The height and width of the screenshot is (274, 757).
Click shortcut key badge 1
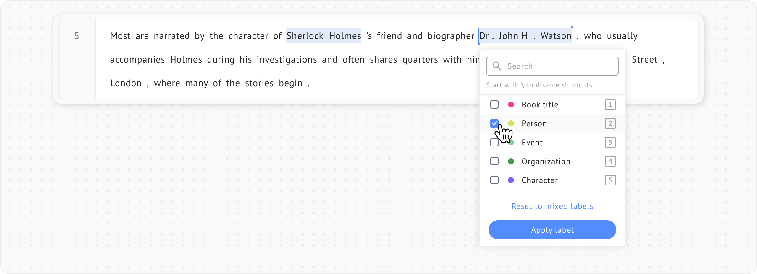610,105
